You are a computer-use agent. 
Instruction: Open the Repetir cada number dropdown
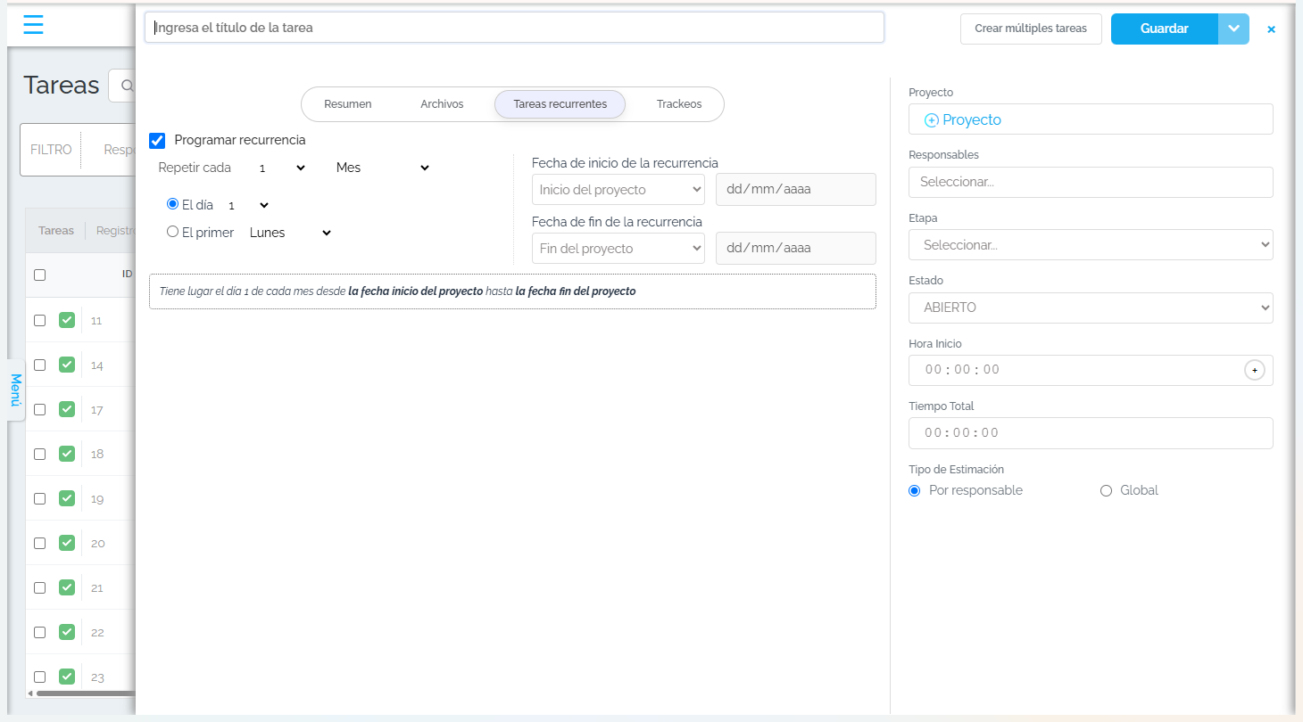click(x=282, y=168)
